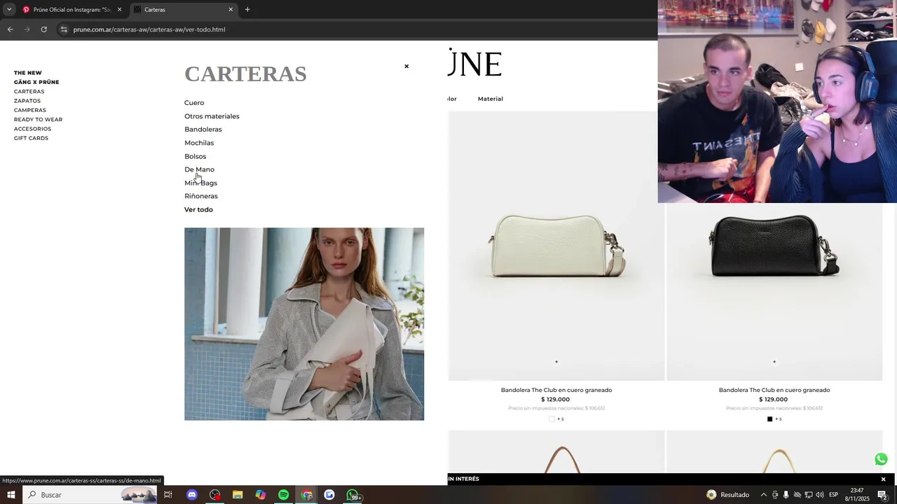Screen dimensions: 897x504
Task: Go back to previous page
Action: [x=11, y=29]
